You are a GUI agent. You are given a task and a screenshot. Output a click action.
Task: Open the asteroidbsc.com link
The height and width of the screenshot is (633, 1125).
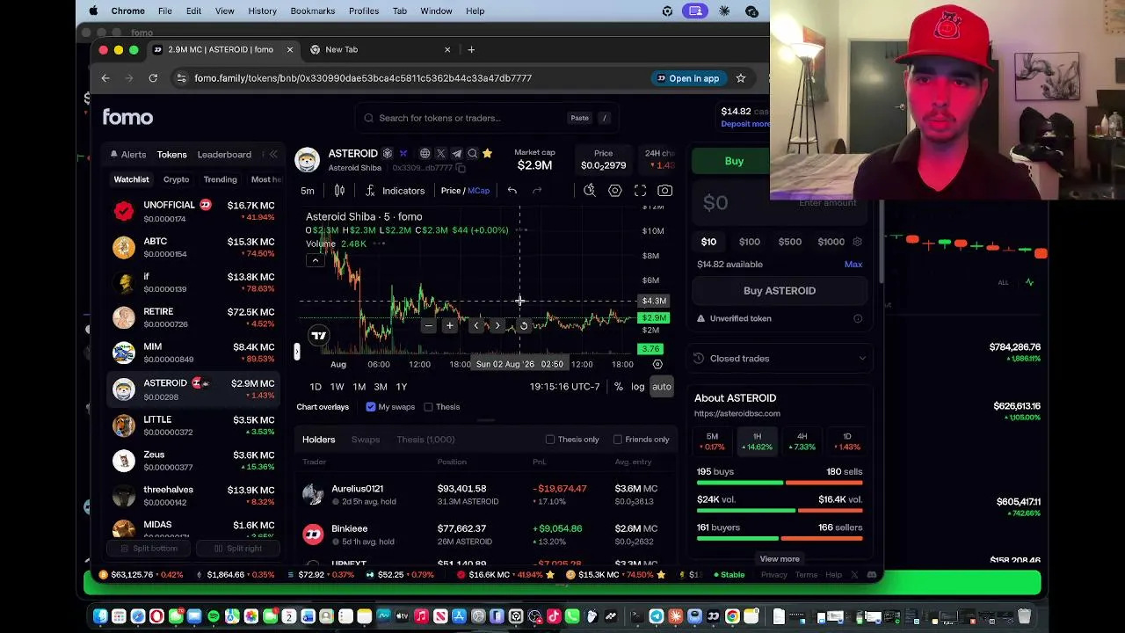pos(737,414)
